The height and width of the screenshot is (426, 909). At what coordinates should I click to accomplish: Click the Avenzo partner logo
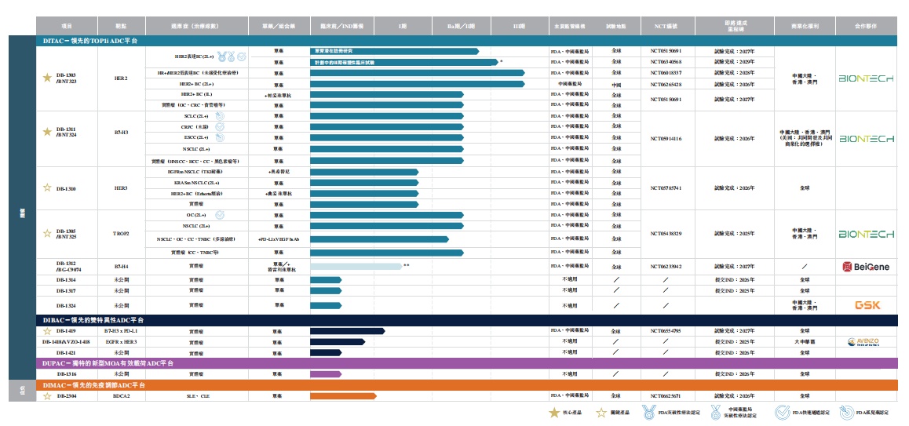pos(865,342)
